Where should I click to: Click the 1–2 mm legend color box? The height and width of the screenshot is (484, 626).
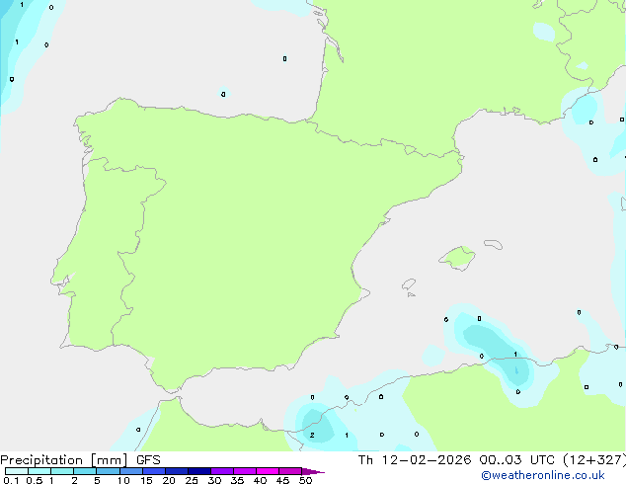click(x=62, y=471)
